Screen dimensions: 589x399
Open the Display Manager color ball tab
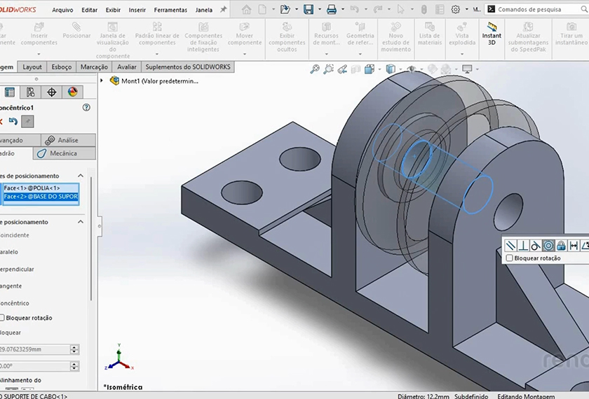(72, 92)
